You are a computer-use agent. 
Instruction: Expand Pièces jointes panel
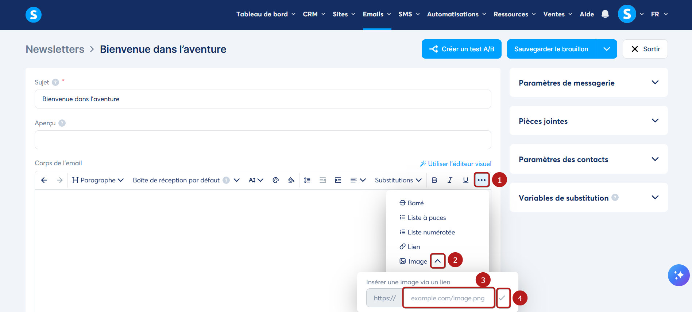tap(588, 121)
